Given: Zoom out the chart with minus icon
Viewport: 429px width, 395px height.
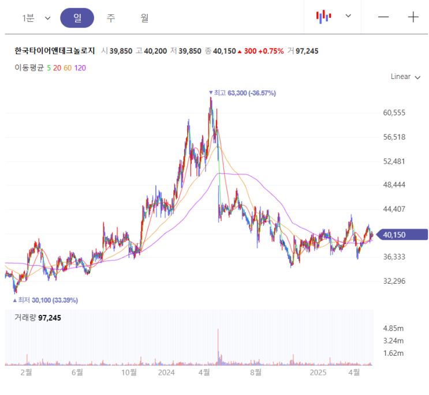Looking at the screenshot, I should [383, 17].
